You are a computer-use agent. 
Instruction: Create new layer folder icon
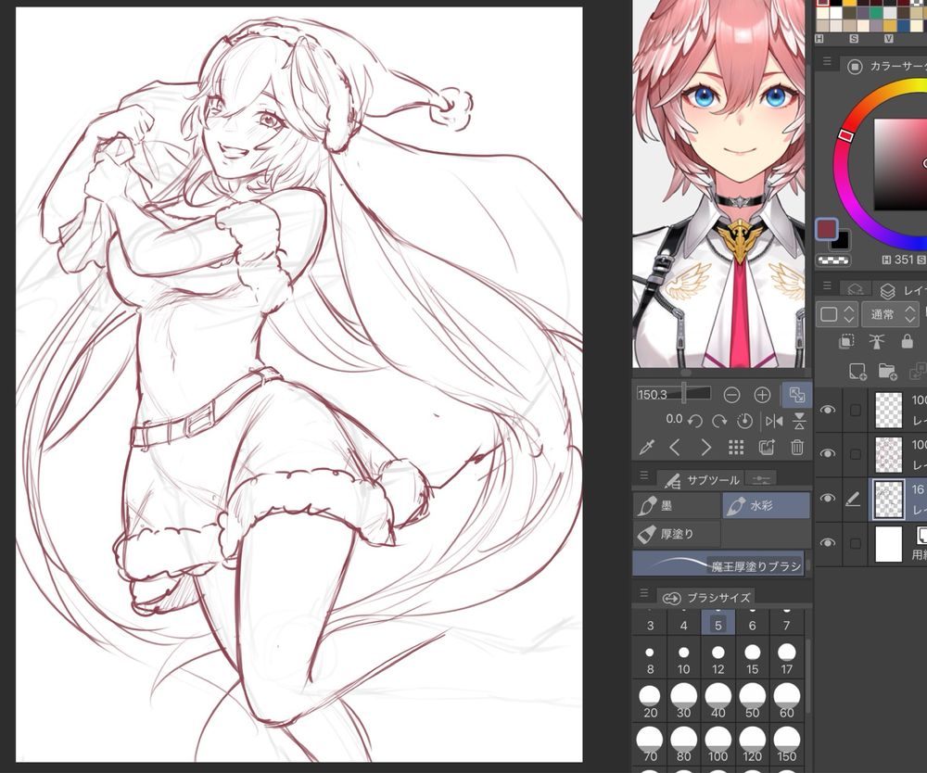click(x=888, y=371)
